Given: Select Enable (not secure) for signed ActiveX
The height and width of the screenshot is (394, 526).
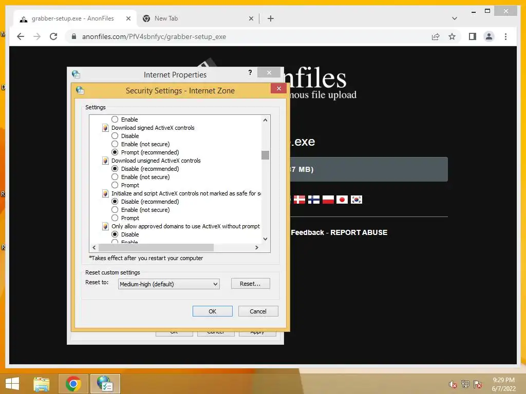Looking at the screenshot, I should point(115,144).
